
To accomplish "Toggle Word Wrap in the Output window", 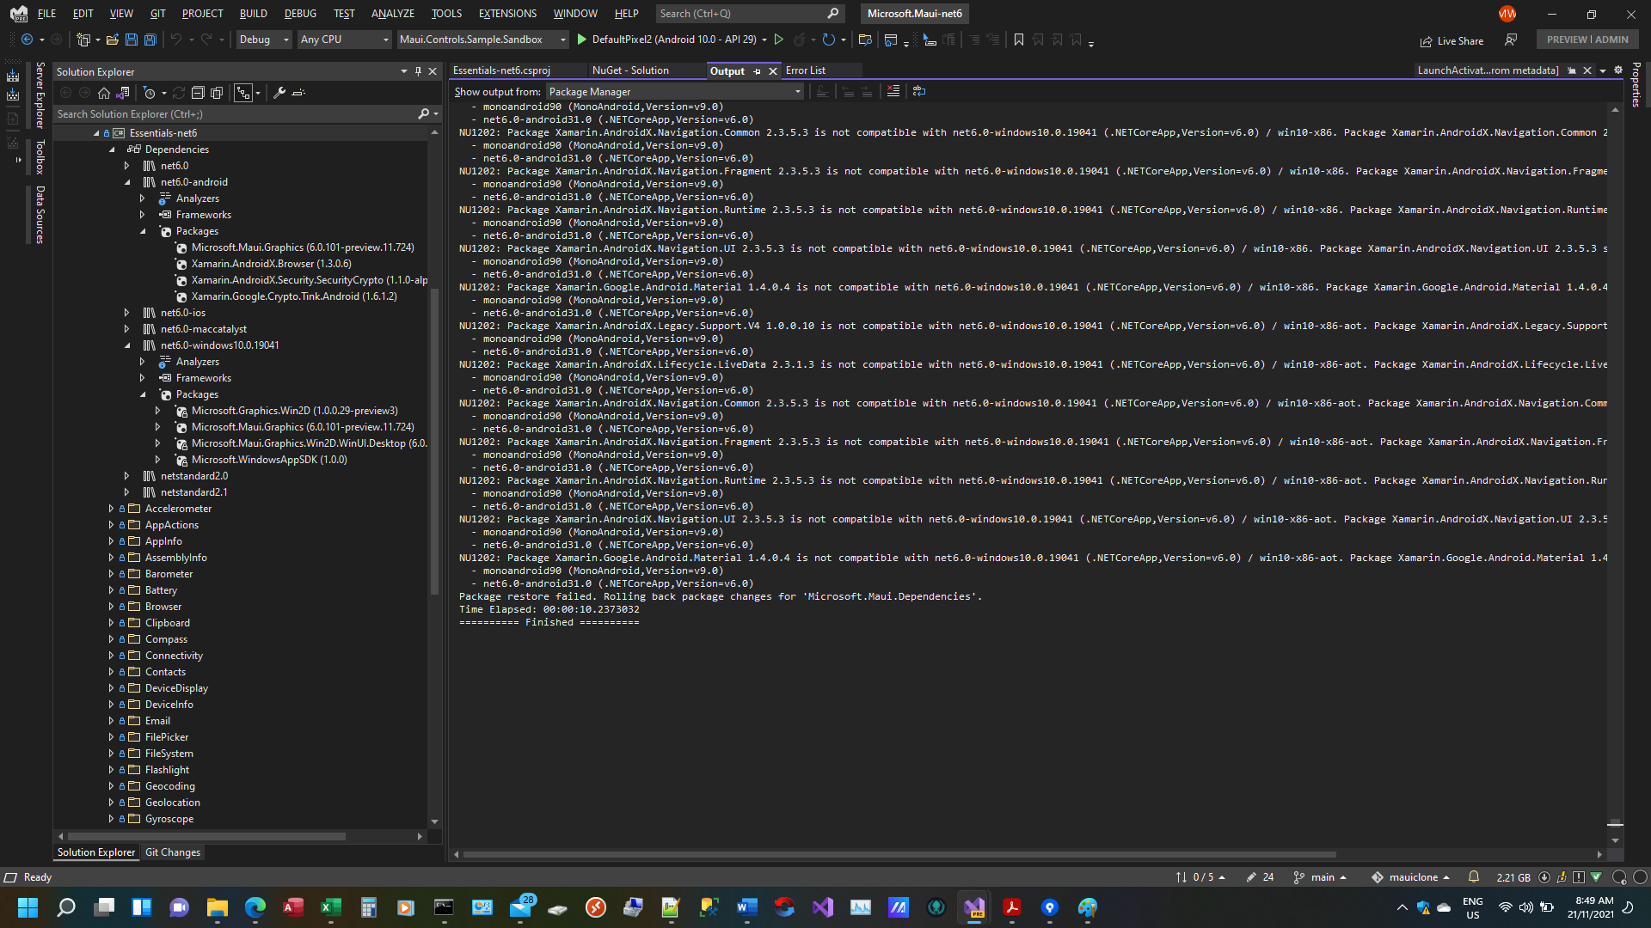I will point(919,91).
